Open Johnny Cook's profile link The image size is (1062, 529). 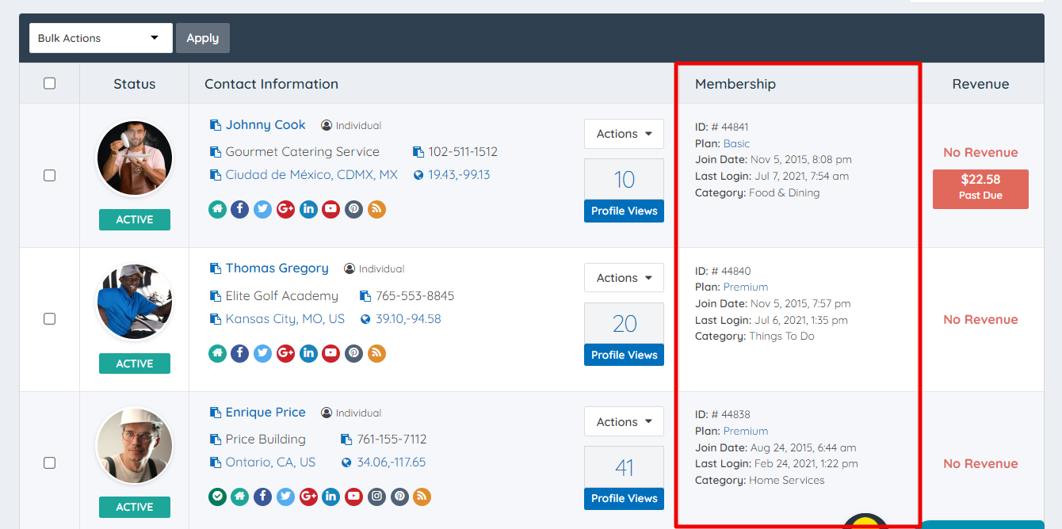click(x=265, y=125)
